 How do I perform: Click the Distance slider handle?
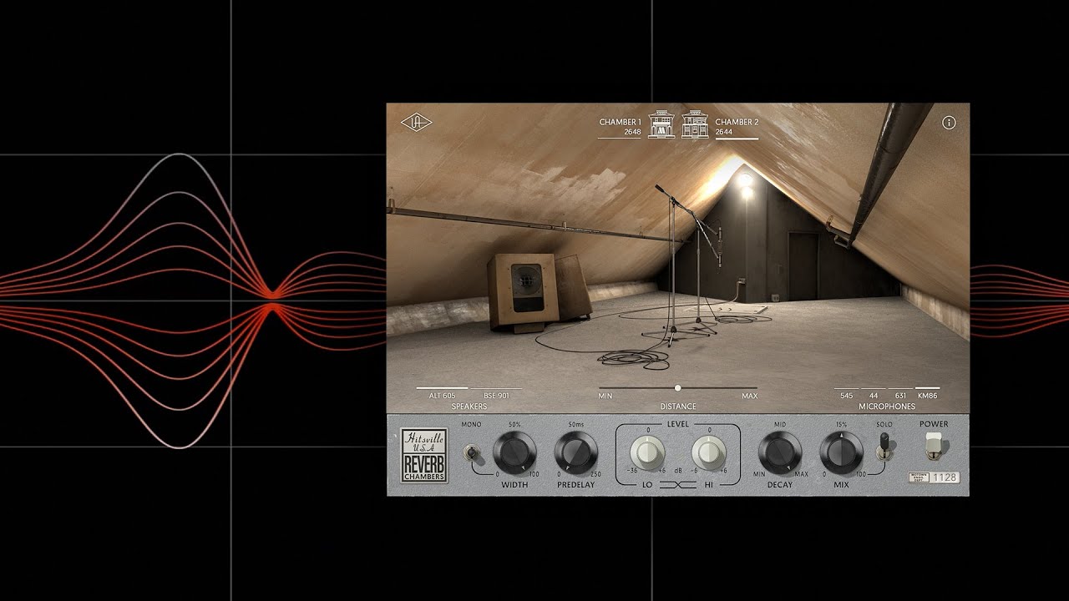[x=677, y=388]
